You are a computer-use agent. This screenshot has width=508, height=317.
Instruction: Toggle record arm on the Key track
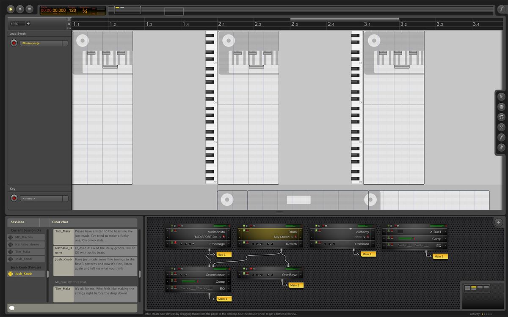tap(14, 198)
